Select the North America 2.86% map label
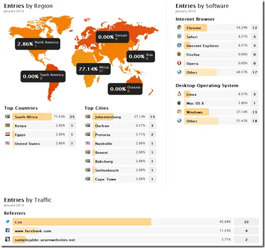The width and height of the screenshot is (265, 248). point(38,44)
